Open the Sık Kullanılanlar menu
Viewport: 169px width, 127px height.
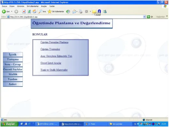[x=33, y=6]
